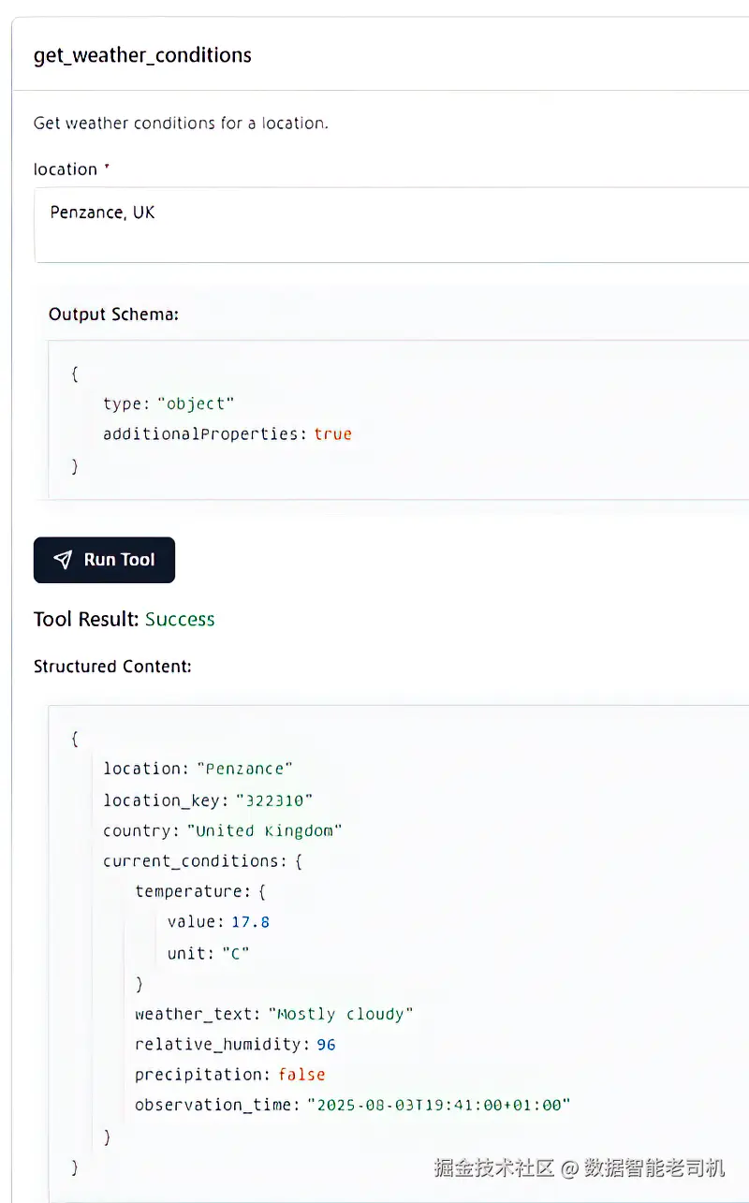The image size is (749, 1203).
Task: Select the weather_text "Mostly cloudy" value
Action: pyautogui.click(x=340, y=1014)
